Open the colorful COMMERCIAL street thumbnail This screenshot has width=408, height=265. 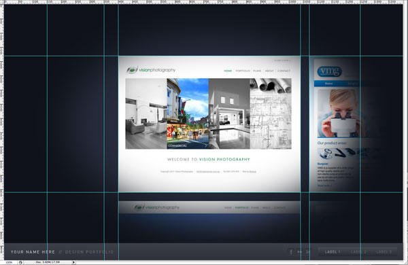[188, 113]
